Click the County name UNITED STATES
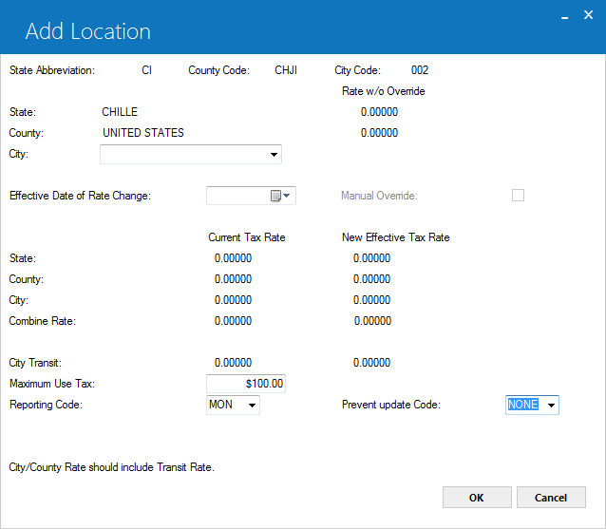This screenshot has height=529, width=606. [x=143, y=133]
